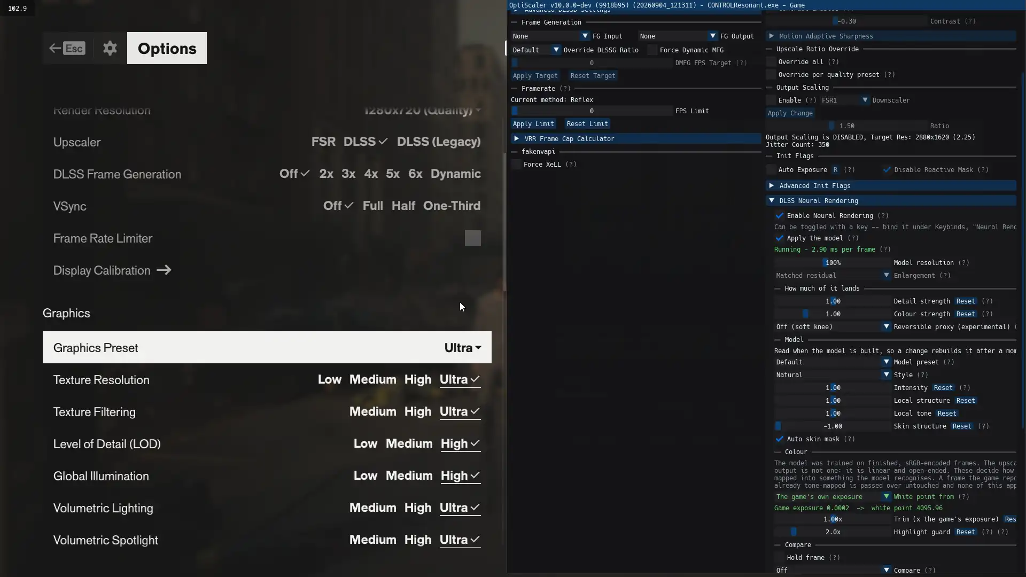
Task: Adjust the Highlight guard slider
Action: tap(833, 532)
